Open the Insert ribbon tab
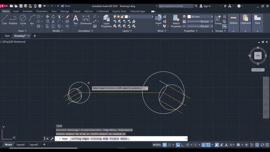 16,11
